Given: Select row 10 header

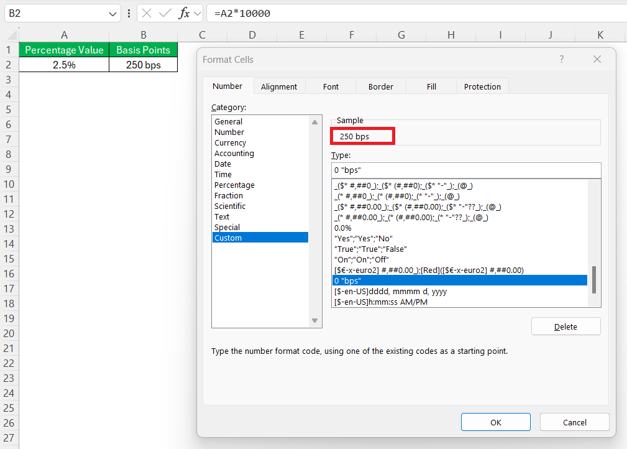Looking at the screenshot, I should tap(9, 184).
